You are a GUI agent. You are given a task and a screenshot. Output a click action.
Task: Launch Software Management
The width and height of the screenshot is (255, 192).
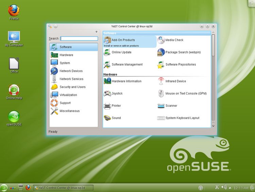pos(127,65)
